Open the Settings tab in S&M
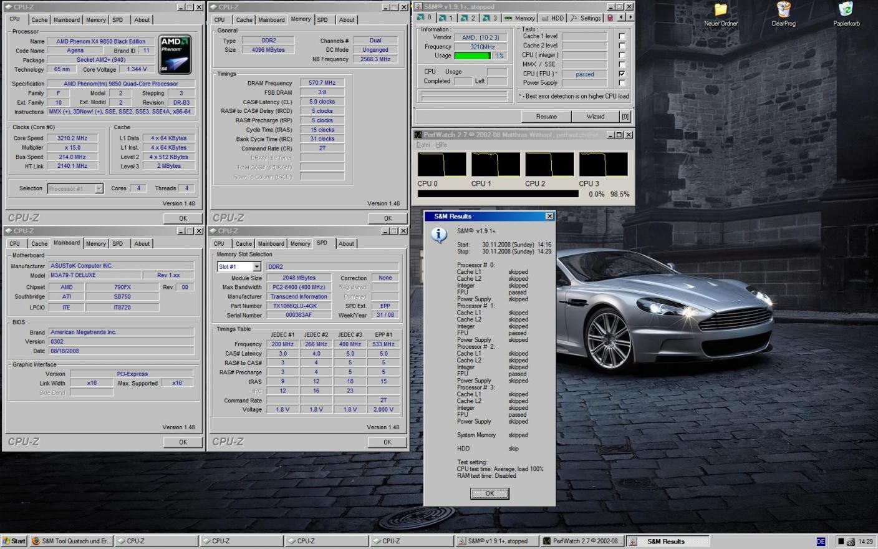Image resolution: width=878 pixels, height=549 pixels. pos(586,18)
